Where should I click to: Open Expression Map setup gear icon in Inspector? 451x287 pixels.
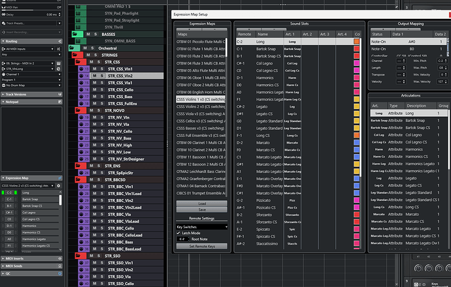click(59, 186)
